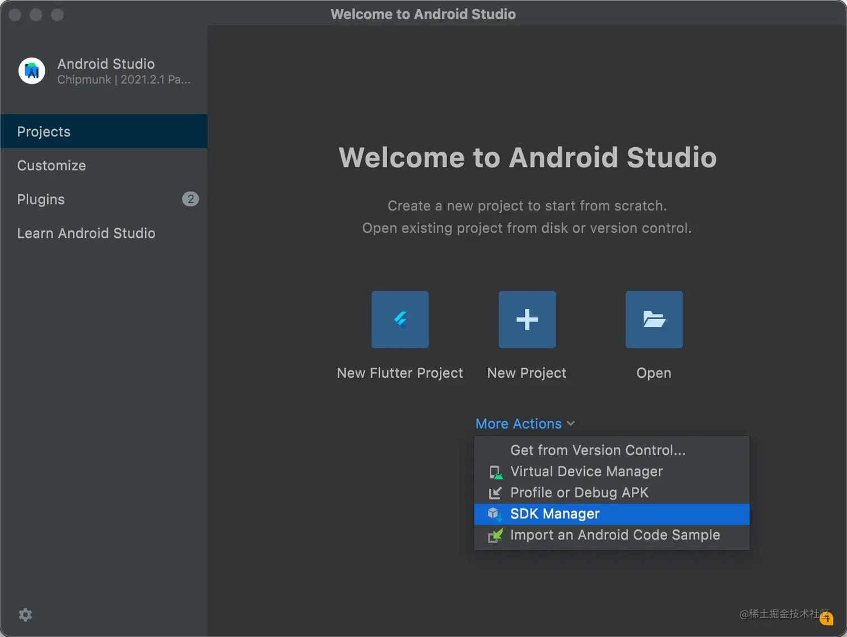Choose Profile or Debug APK menu item
Screen dimensions: 847x637
coord(612,493)
